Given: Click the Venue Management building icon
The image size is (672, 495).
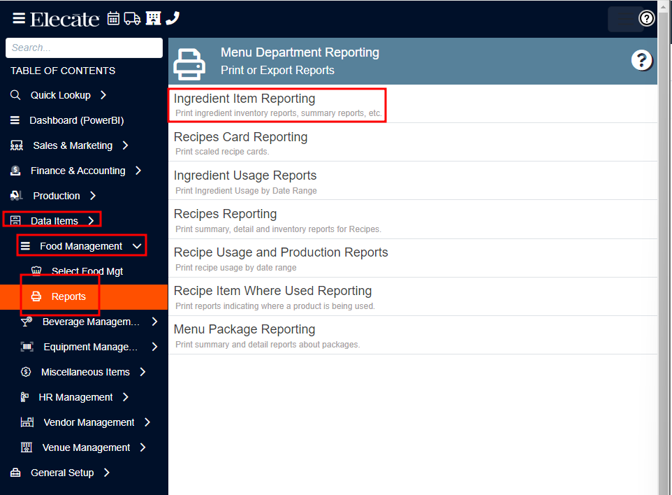Looking at the screenshot, I should coord(27,447).
